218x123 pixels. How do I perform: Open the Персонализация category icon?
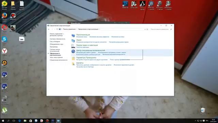point(73,36)
